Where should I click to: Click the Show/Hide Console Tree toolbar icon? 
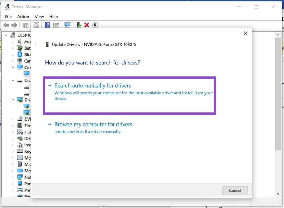point(26,25)
